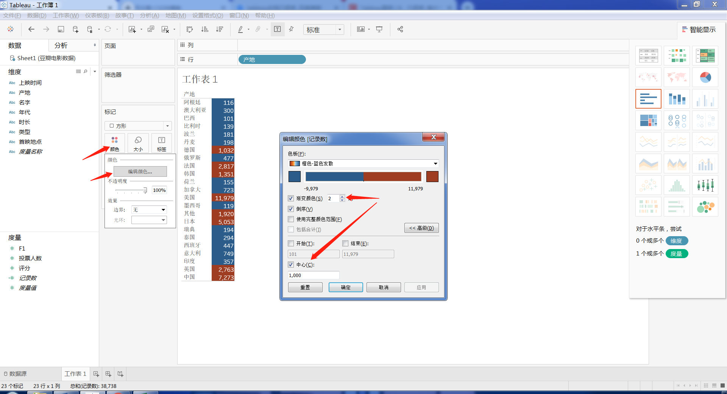The height and width of the screenshot is (394, 727).
Task: Click the sort descending icon
Action: (x=220, y=29)
